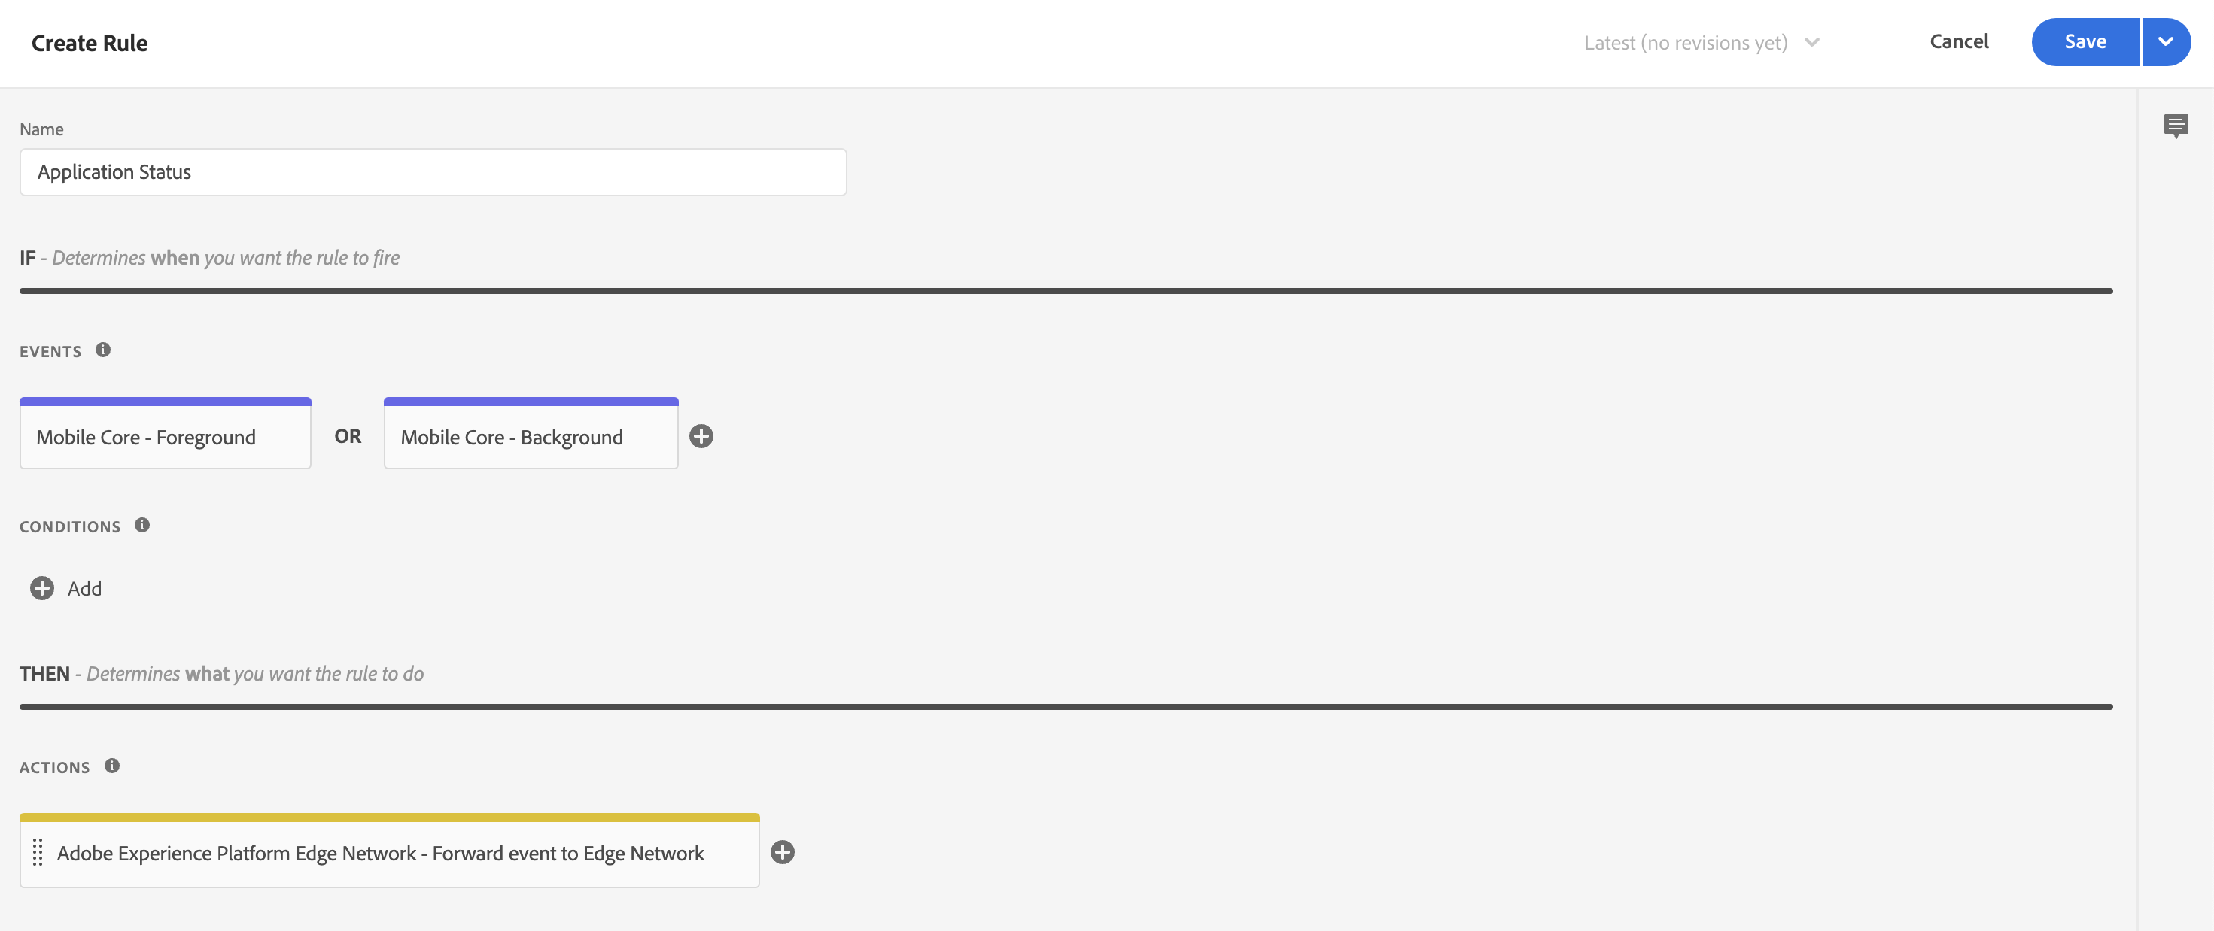Edit the Forward event to Edge Network action

pyautogui.click(x=389, y=851)
